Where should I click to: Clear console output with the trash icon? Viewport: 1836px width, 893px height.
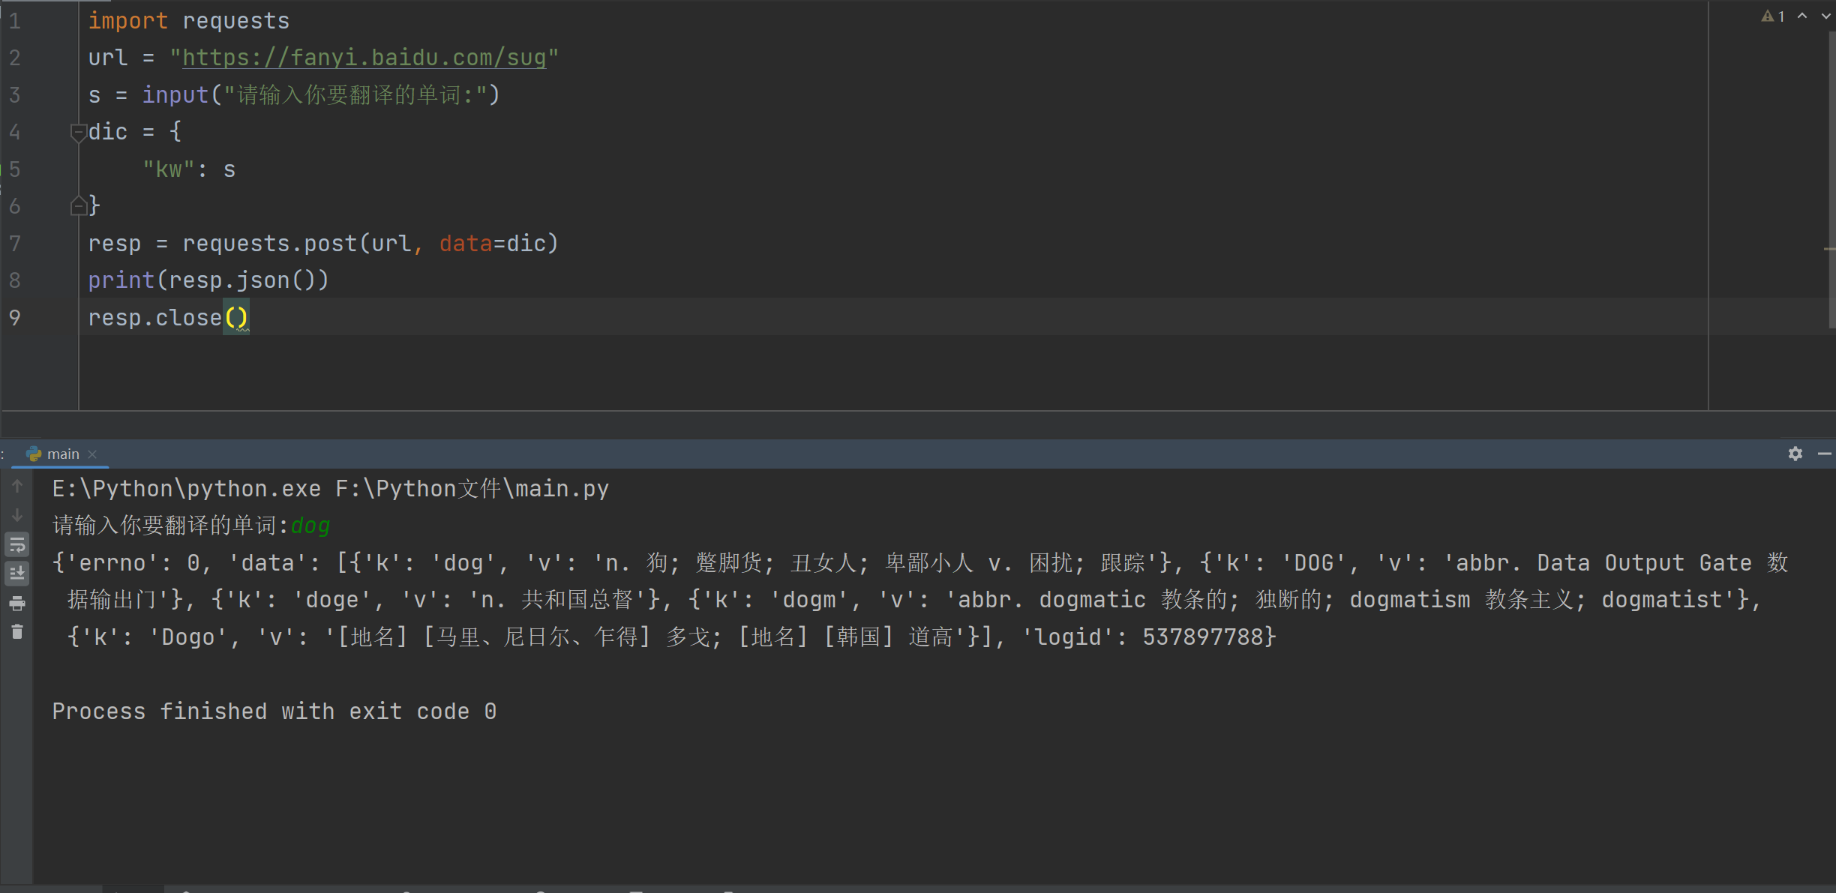tap(17, 632)
